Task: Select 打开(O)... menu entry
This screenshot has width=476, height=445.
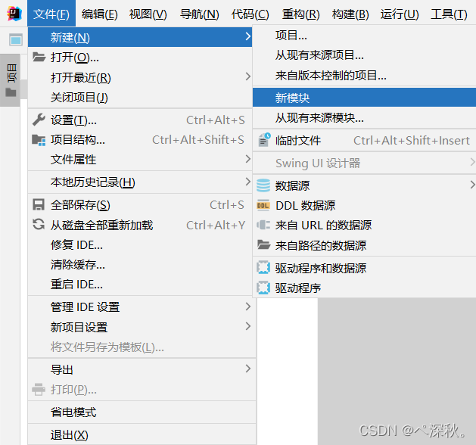Action: pyautogui.click(x=140, y=57)
